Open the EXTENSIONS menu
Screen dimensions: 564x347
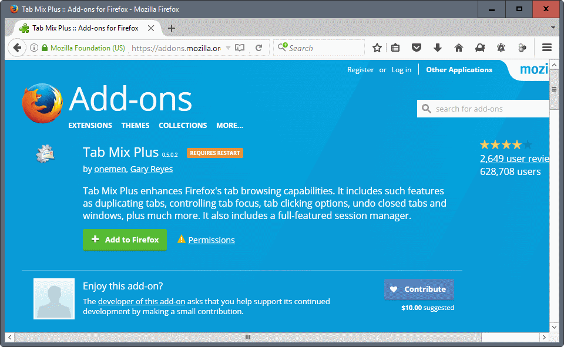(90, 126)
